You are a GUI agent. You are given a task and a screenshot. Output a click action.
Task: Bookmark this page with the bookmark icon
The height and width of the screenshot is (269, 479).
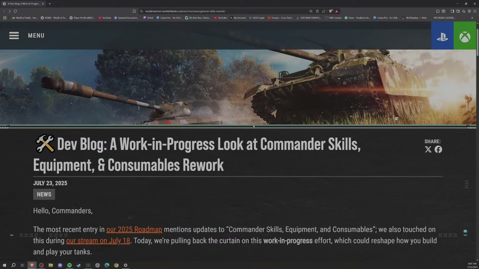coord(134,11)
